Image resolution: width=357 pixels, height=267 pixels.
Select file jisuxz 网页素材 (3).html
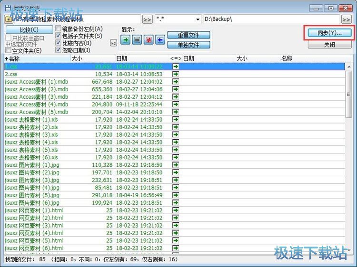click(34, 225)
